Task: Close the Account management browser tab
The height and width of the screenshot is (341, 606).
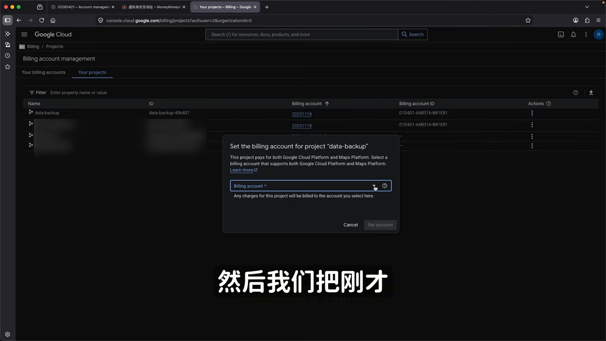Action: coord(113,7)
